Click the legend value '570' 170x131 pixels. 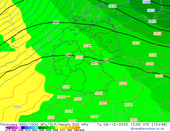[62, 130]
